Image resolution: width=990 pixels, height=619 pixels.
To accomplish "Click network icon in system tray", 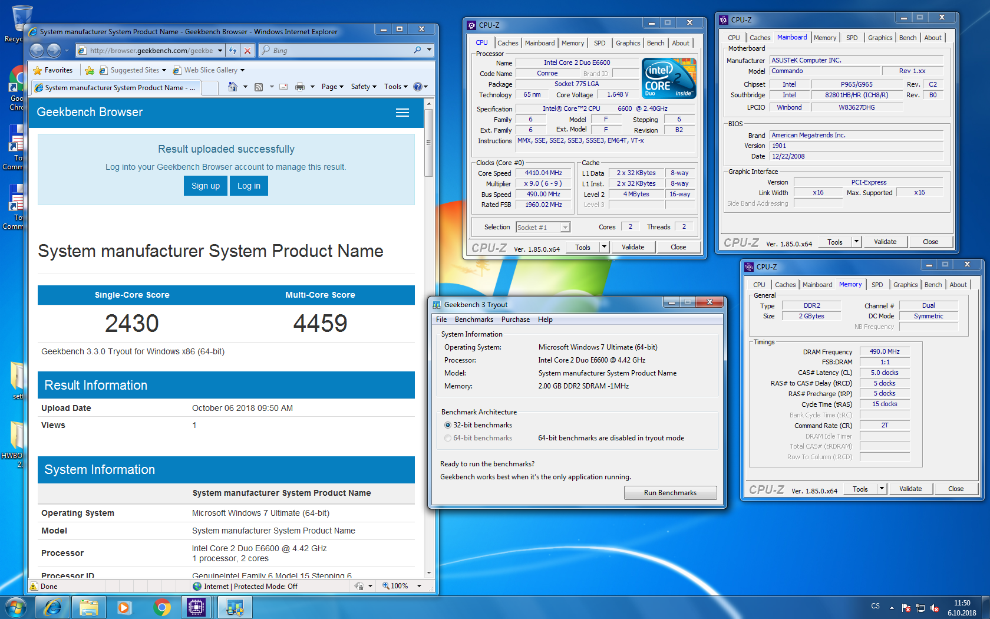I will coord(920,608).
